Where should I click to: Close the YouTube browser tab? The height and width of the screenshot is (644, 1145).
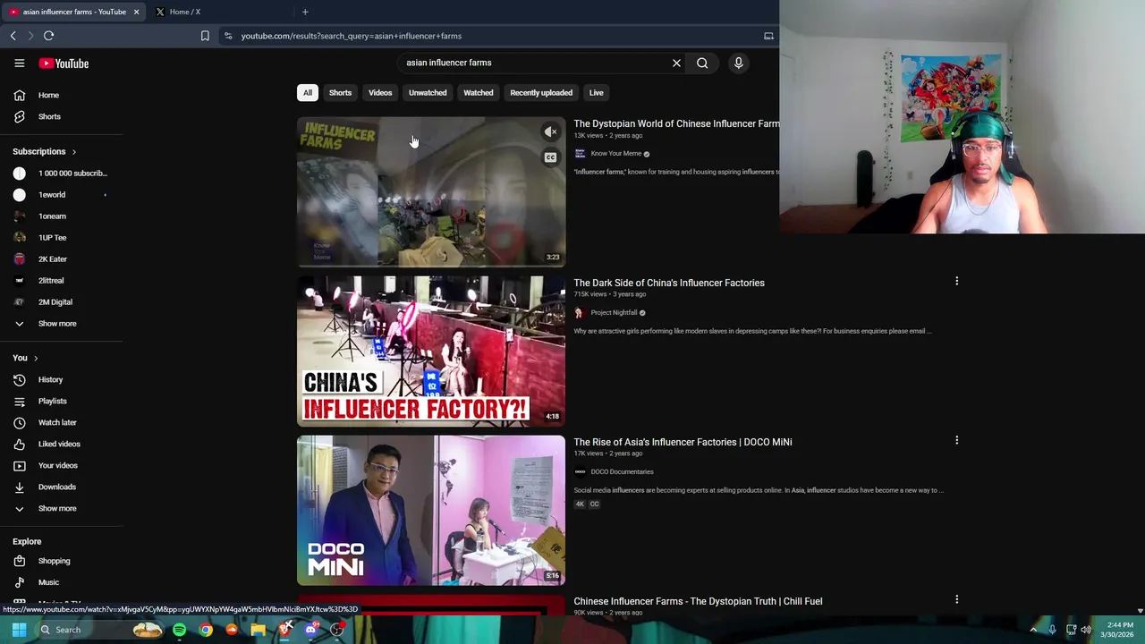pos(136,12)
